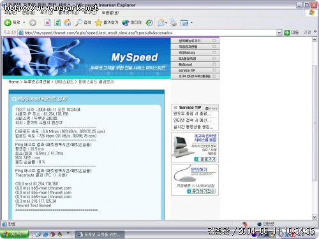319x239 pixels.
Task: Click the Refresh page icon
Action: click(57, 23)
